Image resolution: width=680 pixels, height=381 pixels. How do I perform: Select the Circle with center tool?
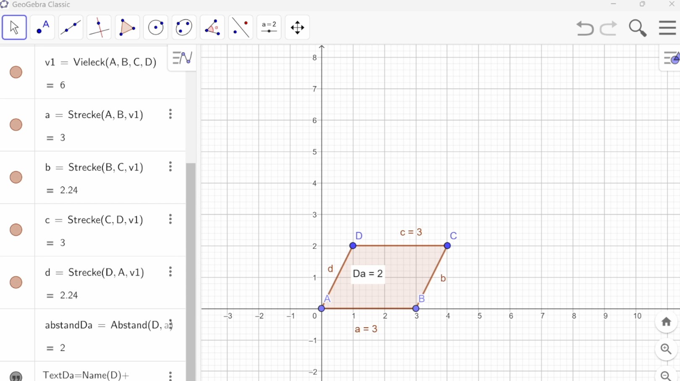[156, 28]
